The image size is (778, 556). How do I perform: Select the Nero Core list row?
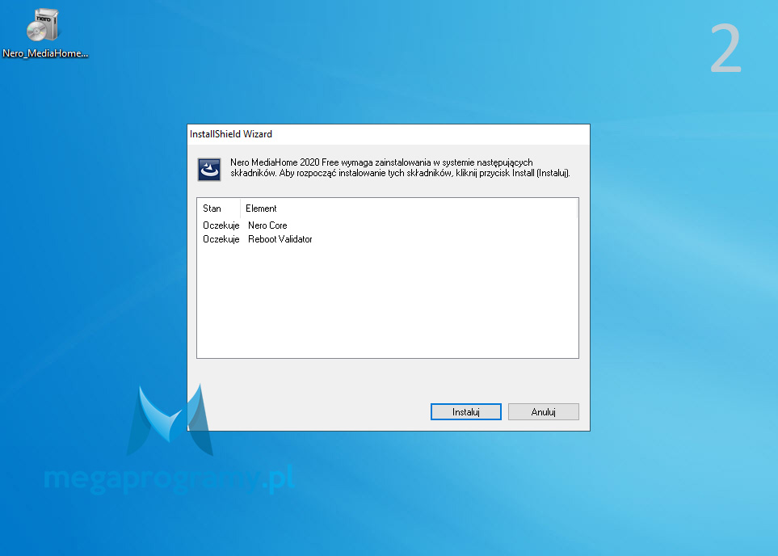click(388, 225)
